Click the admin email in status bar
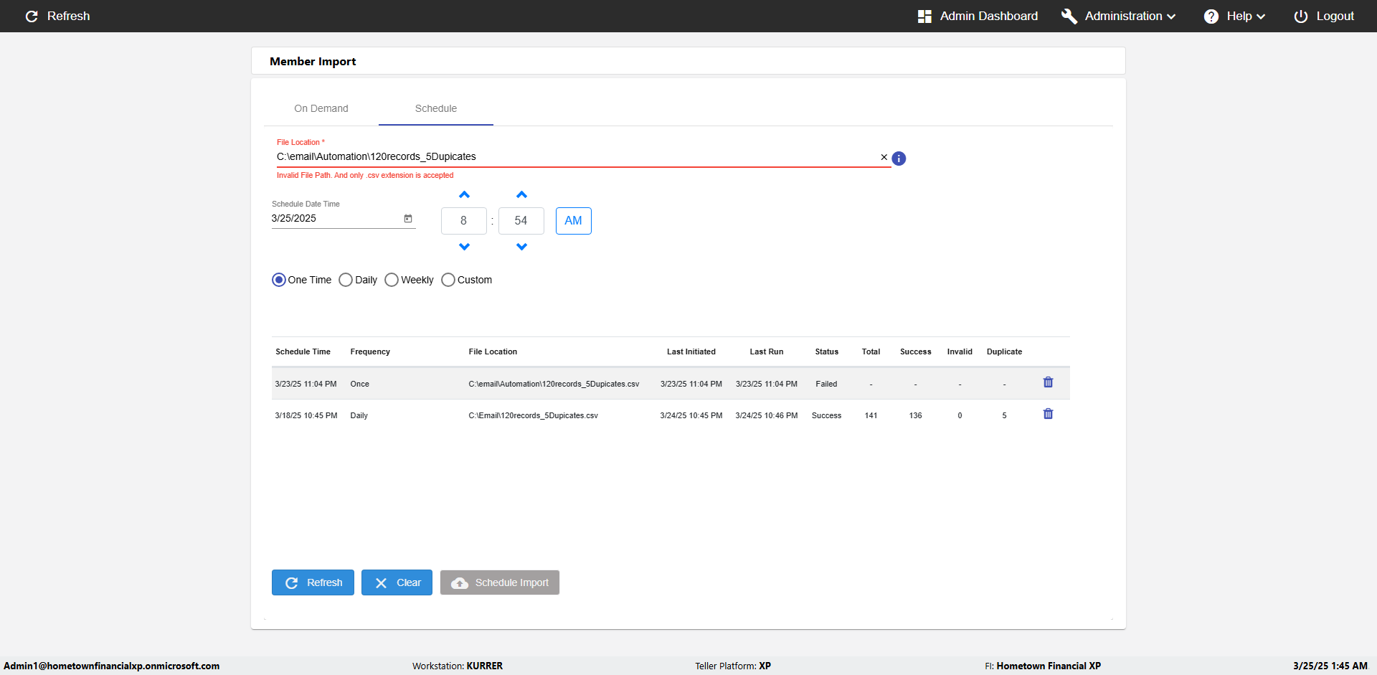Viewport: 1377px width, 675px height. point(112,666)
